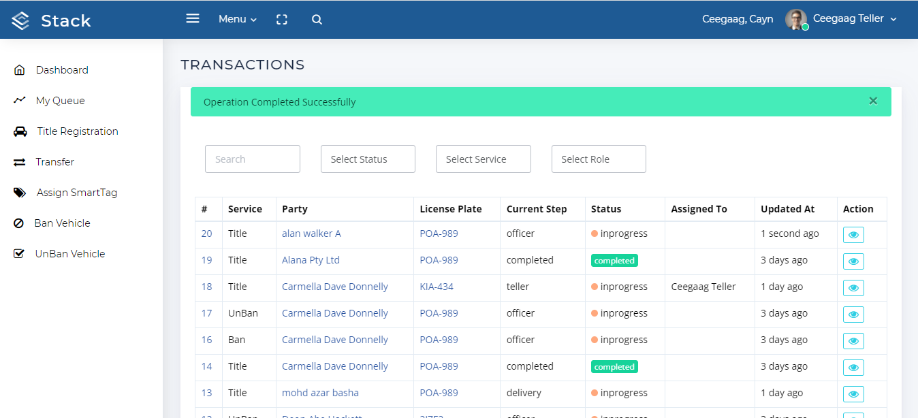918x418 pixels.
Task: Open the Menu dropdown in header
Action: 238,19
